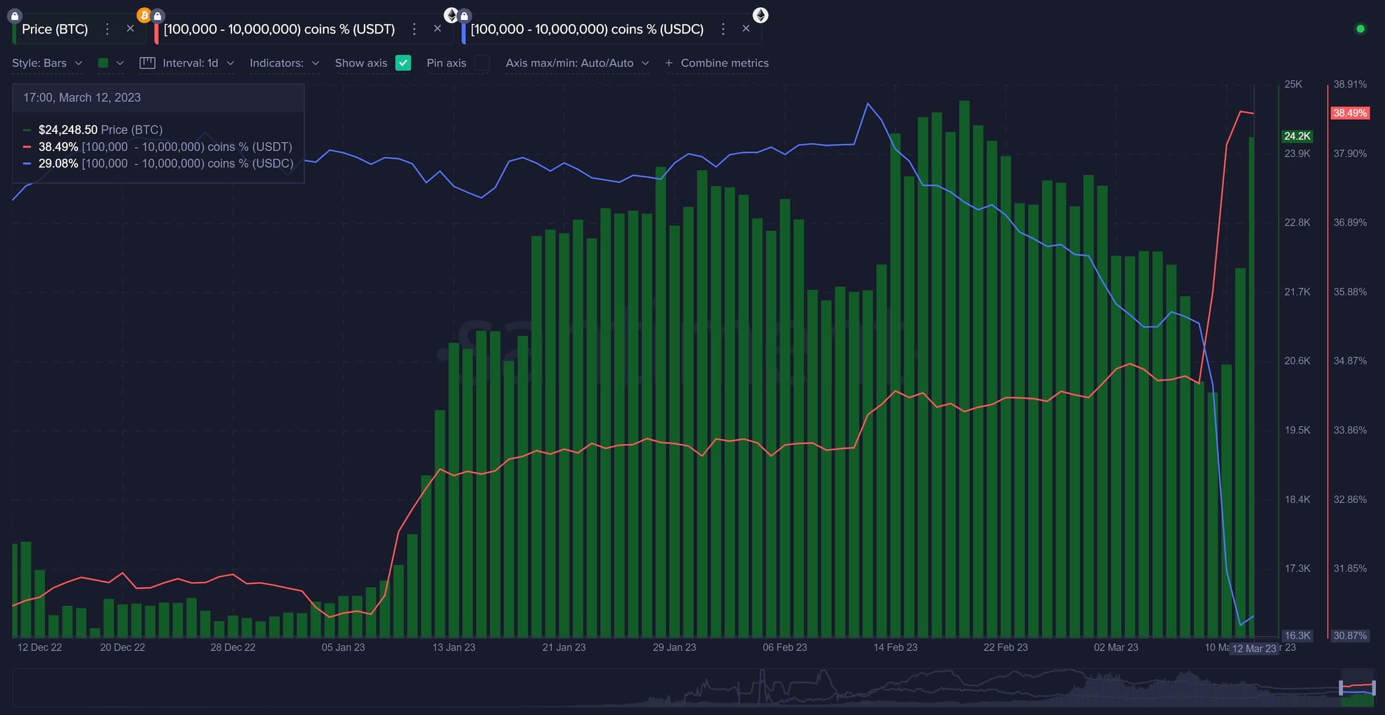This screenshot has height=715, width=1385.
Task: Open the three-dot menu for the USDC metric
Action: (x=723, y=29)
